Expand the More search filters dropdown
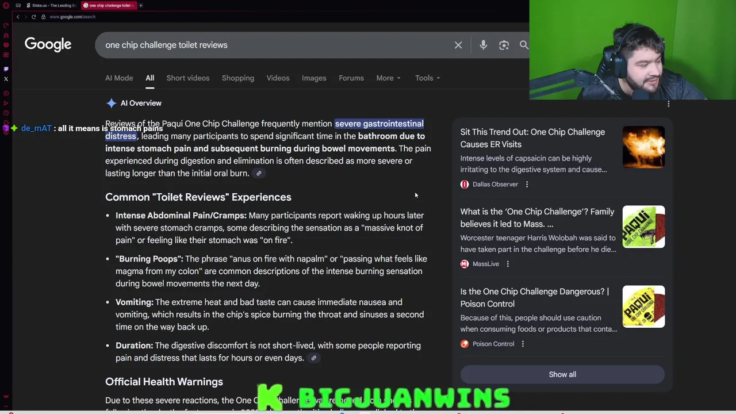The width and height of the screenshot is (736, 414). [x=389, y=78]
